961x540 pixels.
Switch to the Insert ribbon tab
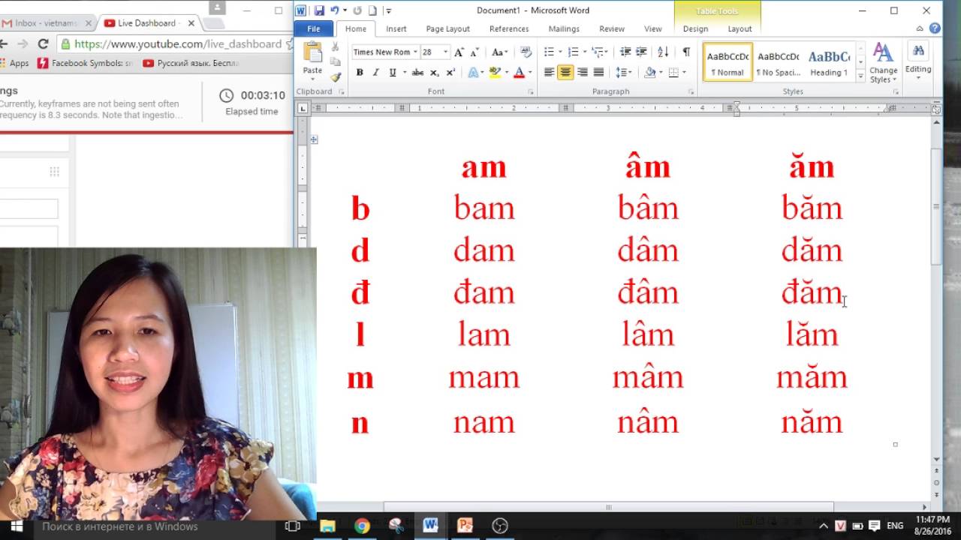[x=396, y=28]
